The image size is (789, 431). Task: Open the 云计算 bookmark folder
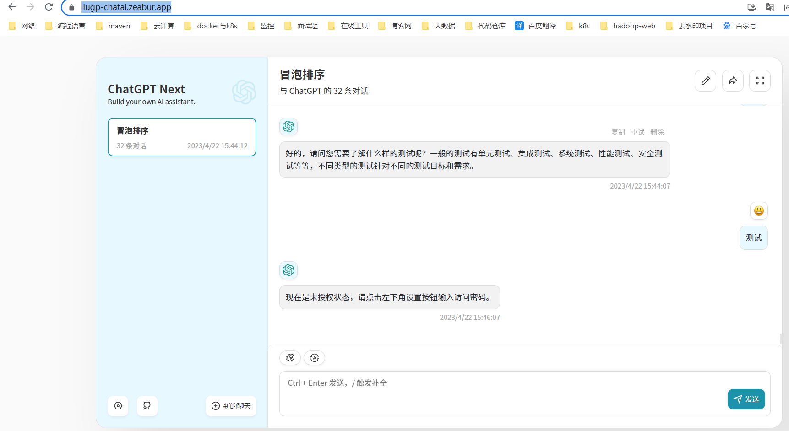tap(158, 26)
